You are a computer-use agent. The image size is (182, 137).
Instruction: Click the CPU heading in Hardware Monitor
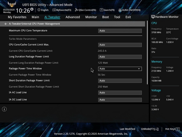click(x=154, y=23)
